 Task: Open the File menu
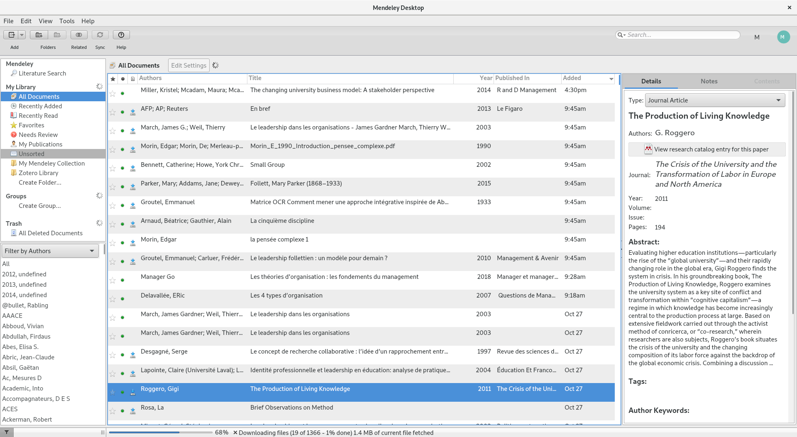coord(8,21)
